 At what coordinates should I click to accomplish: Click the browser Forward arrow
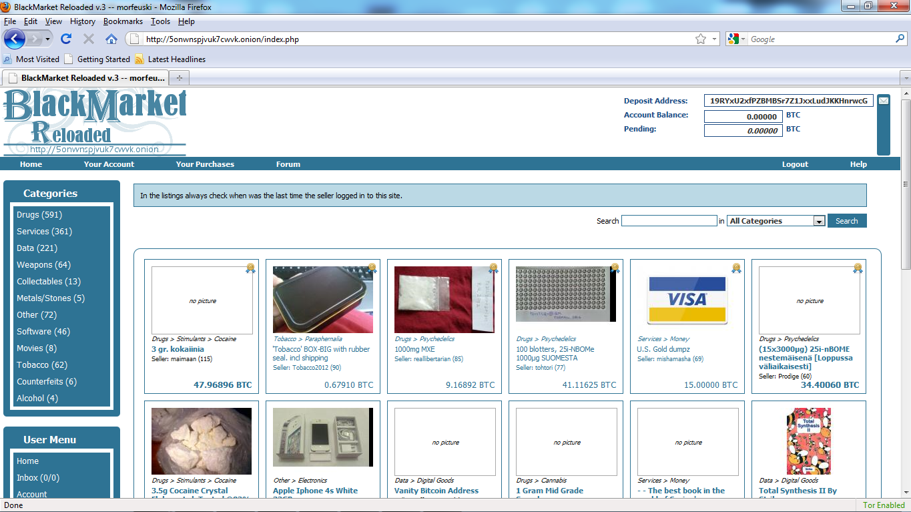(x=35, y=39)
